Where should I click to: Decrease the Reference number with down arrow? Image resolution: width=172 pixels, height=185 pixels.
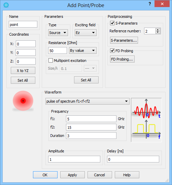[158, 32]
